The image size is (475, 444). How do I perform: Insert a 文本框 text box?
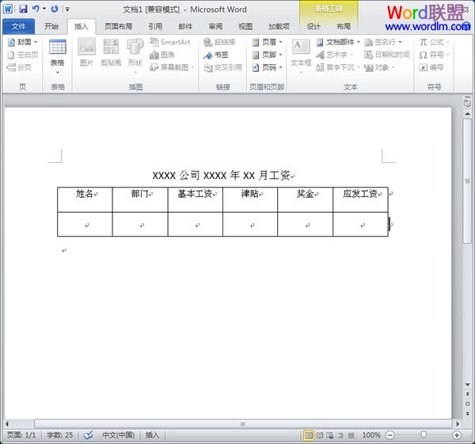click(301, 52)
